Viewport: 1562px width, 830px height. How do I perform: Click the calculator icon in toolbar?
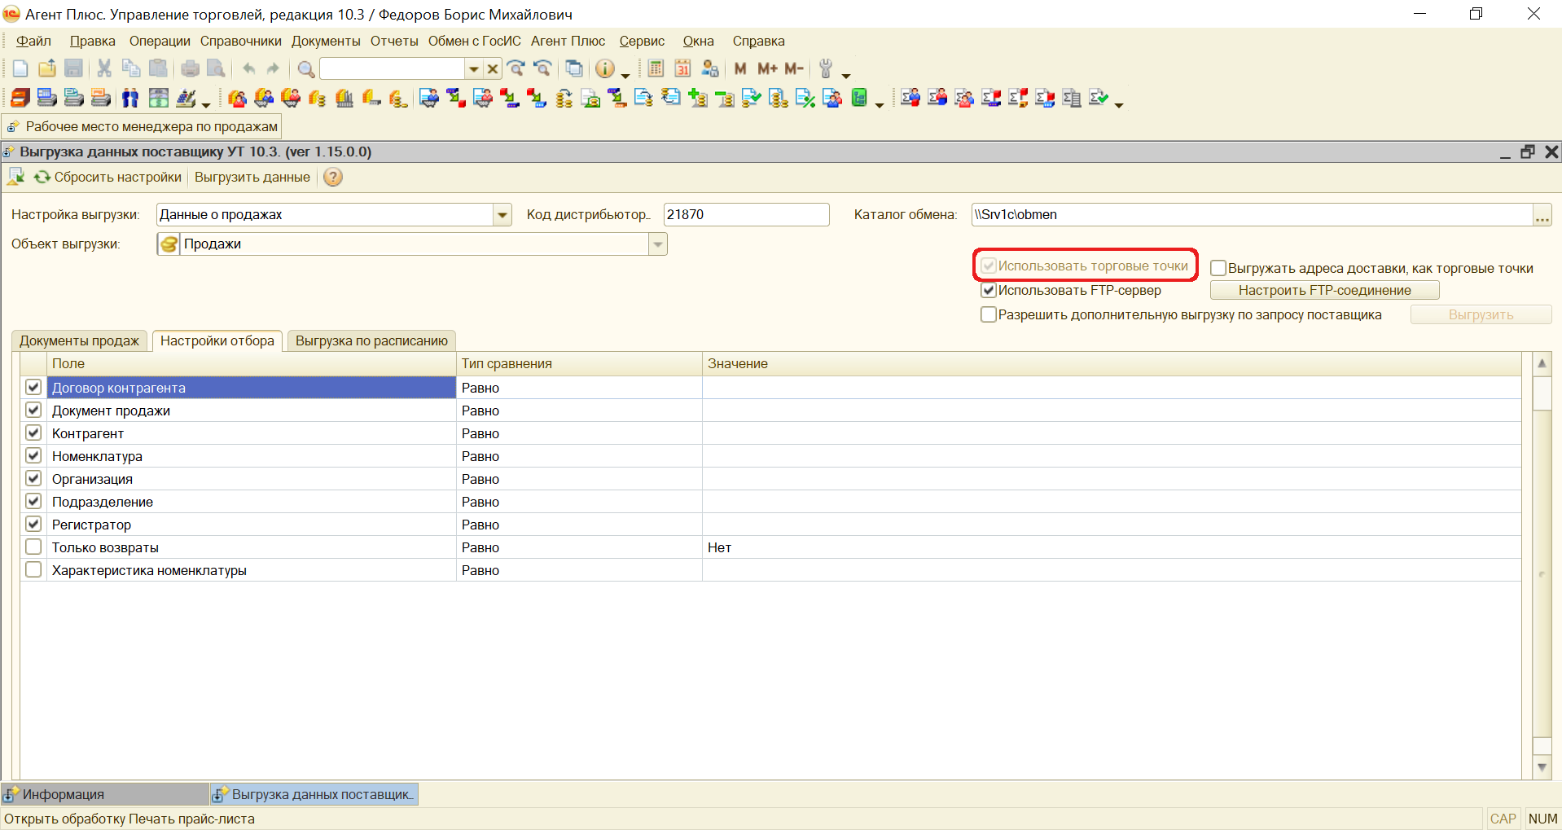coord(656,69)
